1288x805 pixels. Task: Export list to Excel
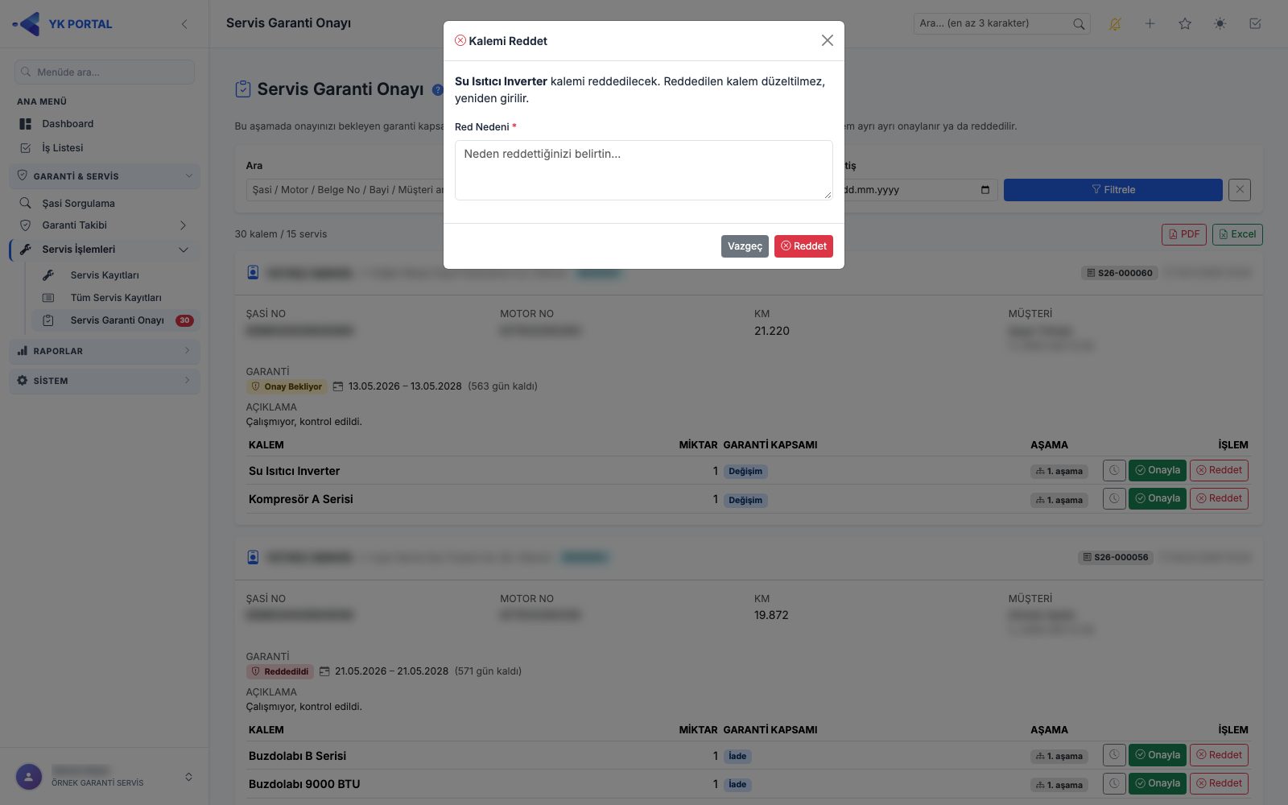point(1237,234)
